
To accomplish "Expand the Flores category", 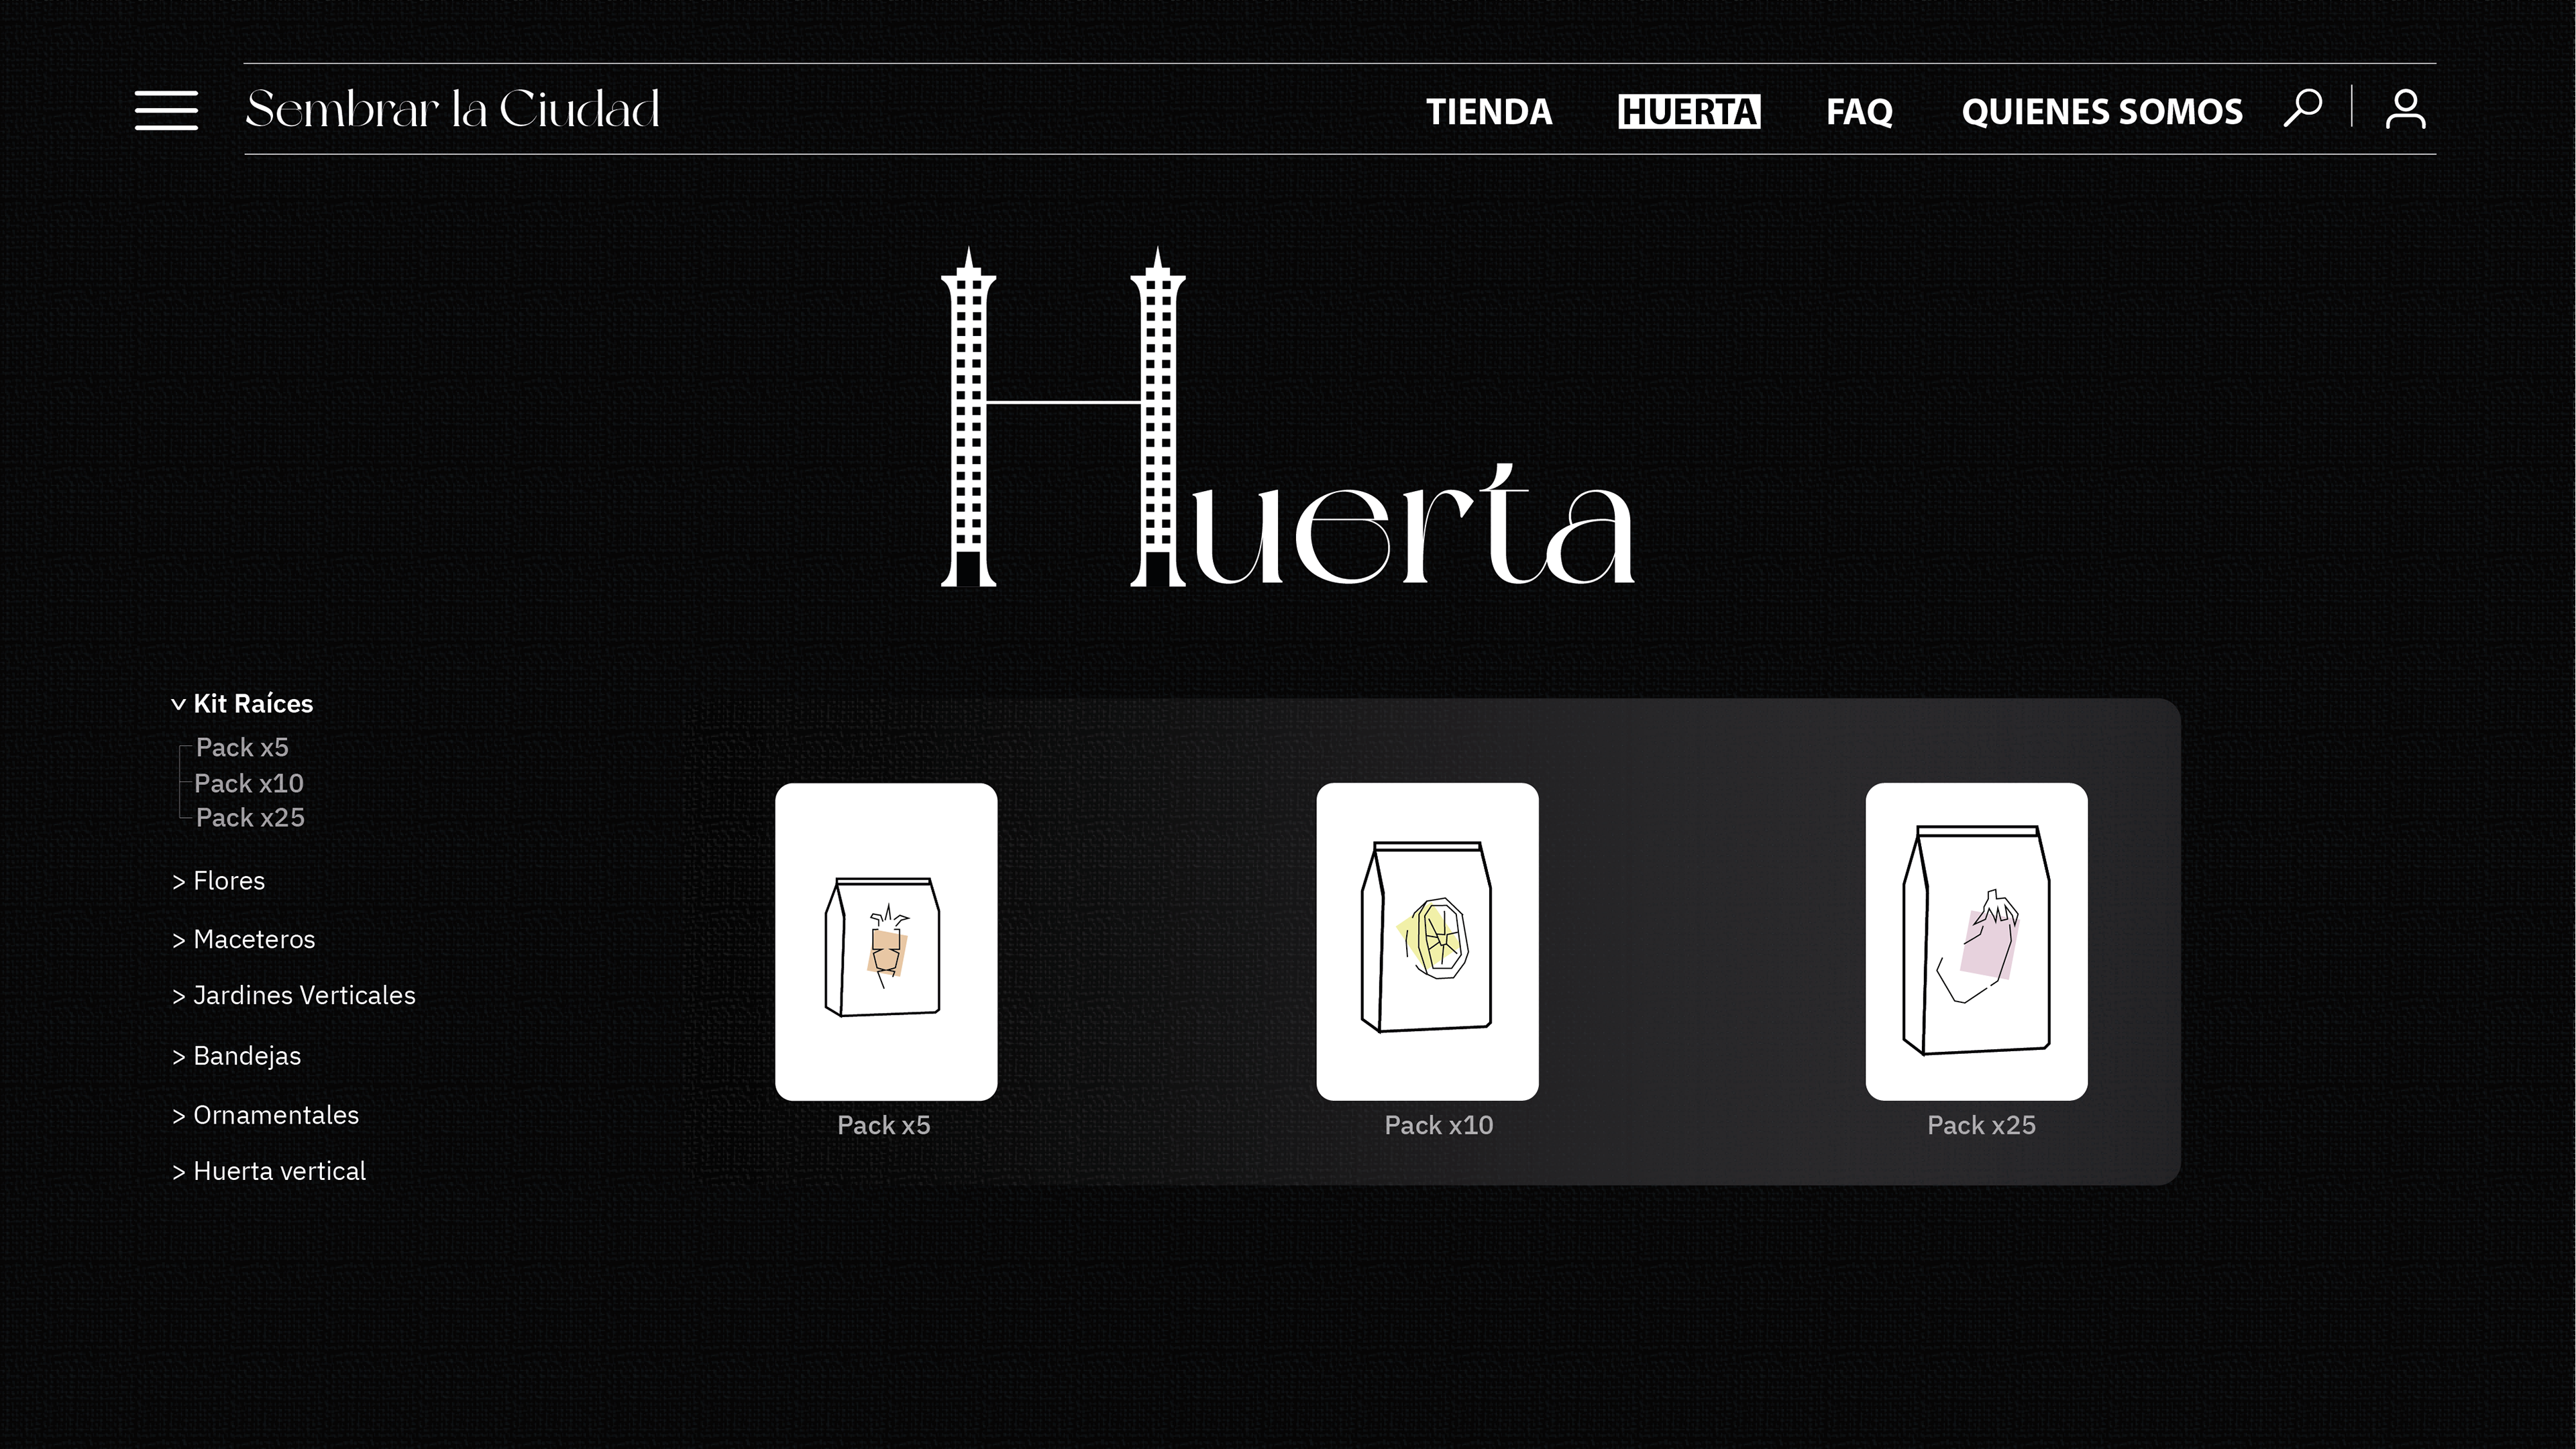I will point(218,881).
